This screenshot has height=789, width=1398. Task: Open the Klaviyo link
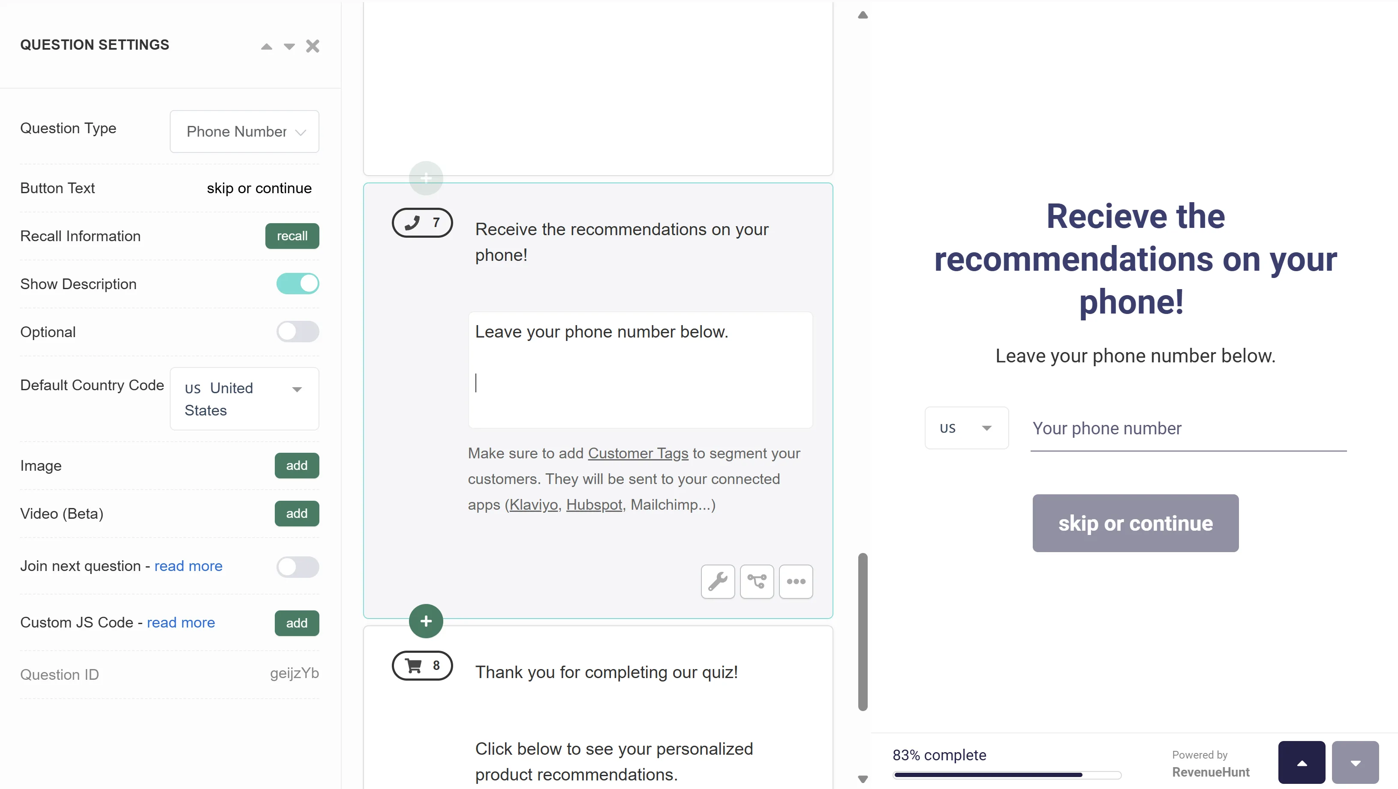point(533,505)
